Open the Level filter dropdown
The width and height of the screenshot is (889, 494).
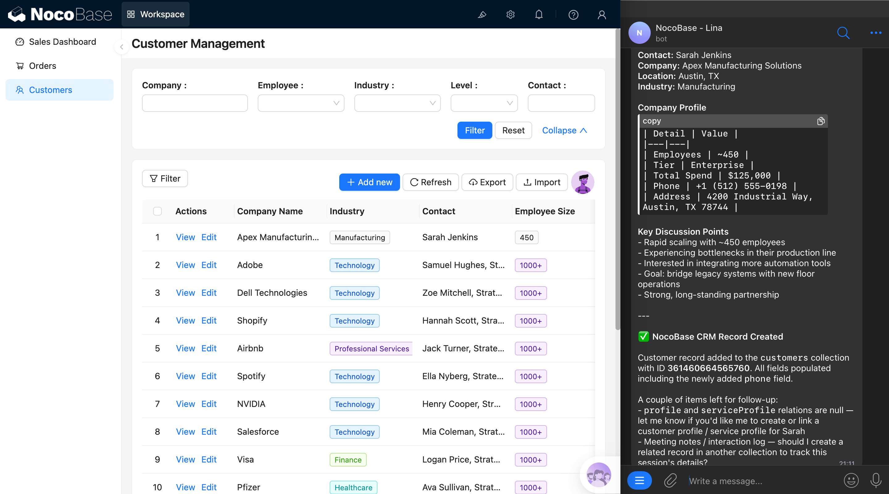pyautogui.click(x=484, y=103)
